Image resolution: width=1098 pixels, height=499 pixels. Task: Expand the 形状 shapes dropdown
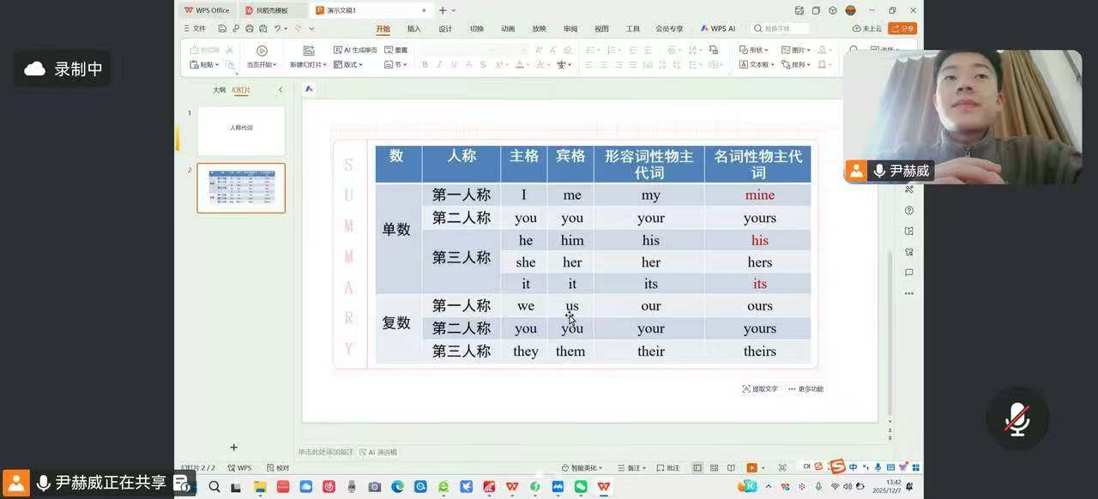753,51
